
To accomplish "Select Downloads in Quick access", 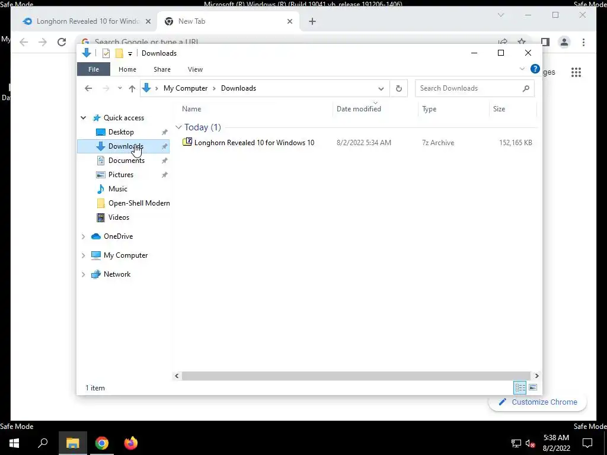I will pyautogui.click(x=123, y=146).
